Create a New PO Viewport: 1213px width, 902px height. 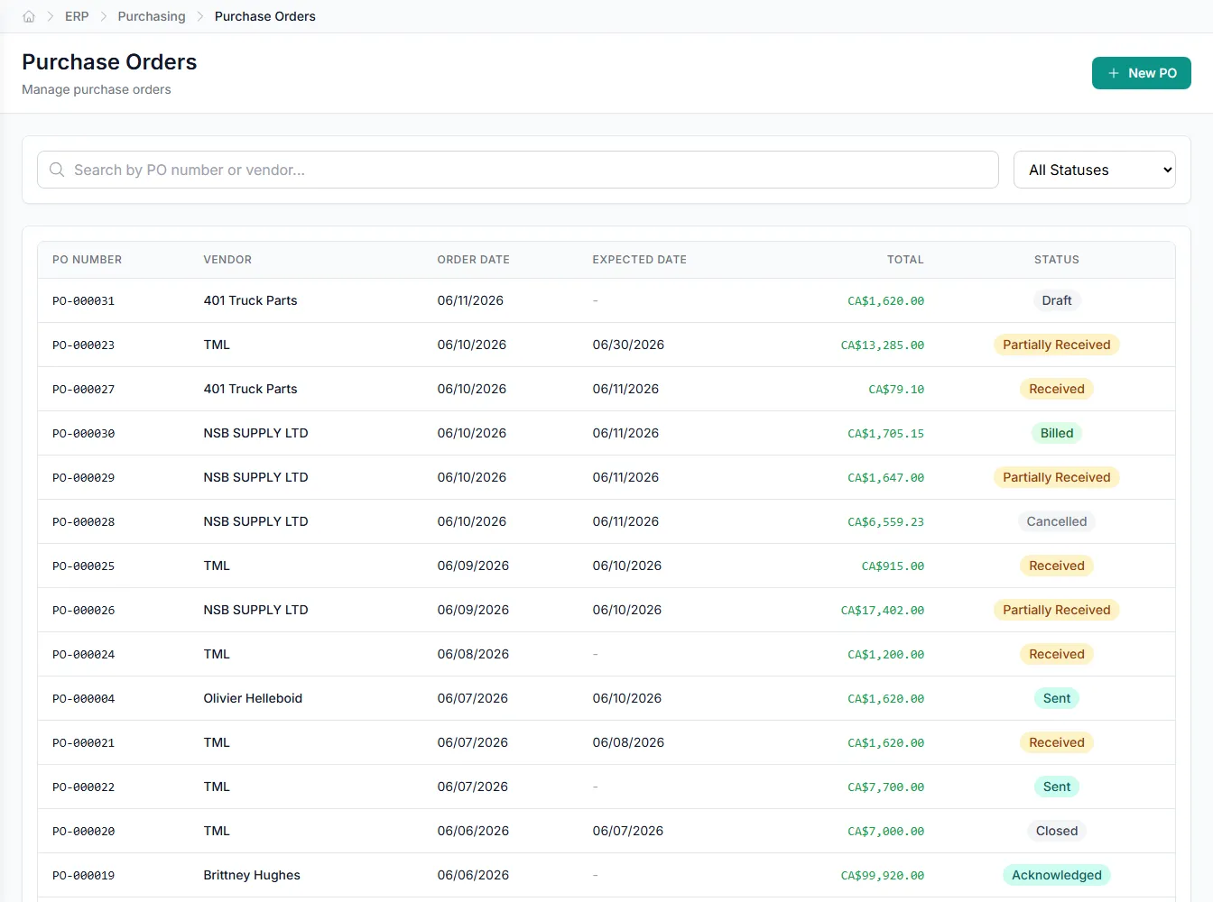1142,73
